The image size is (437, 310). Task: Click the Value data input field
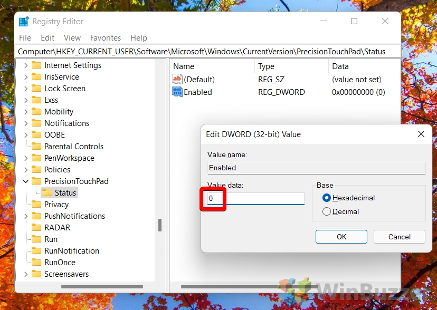pyautogui.click(x=255, y=198)
